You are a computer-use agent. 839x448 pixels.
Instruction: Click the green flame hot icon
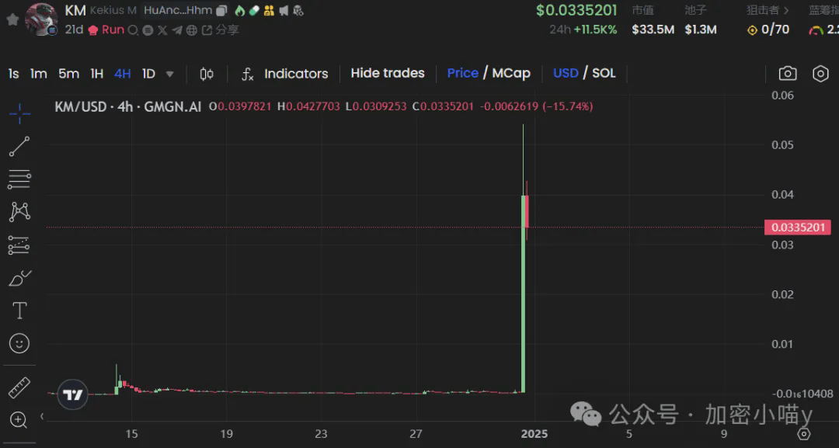point(240,10)
